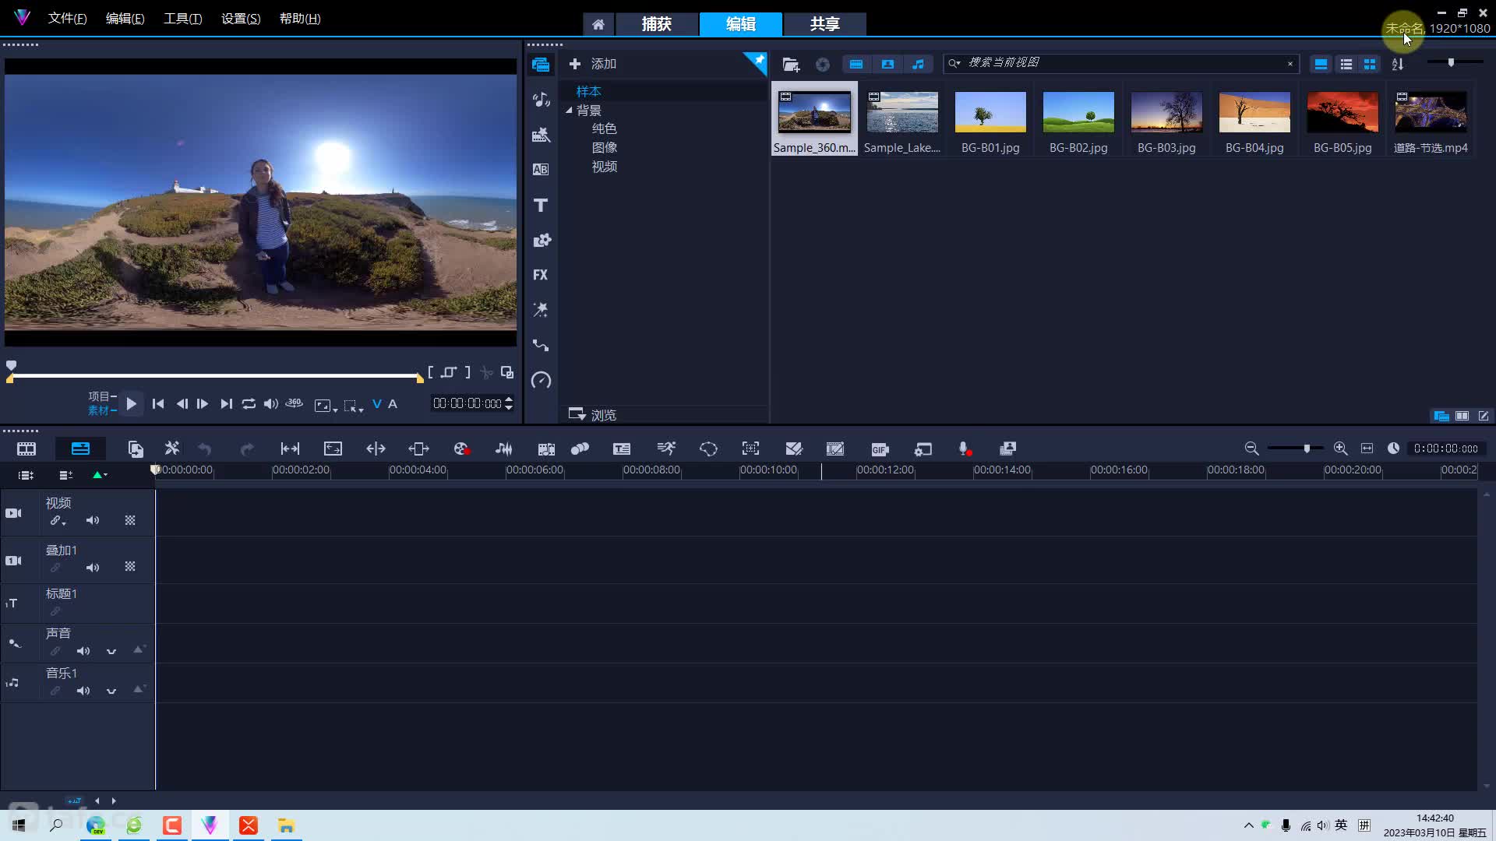Open the sort library clips A-Z menu
The height and width of the screenshot is (841, 1496).
click(1398, 64)
